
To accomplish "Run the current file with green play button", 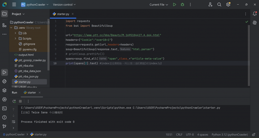I will [x=175, y=5].
